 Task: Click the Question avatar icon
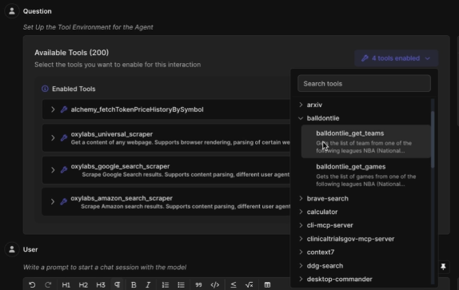[x=12, y=11]
